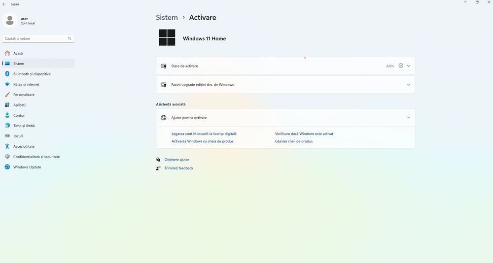Expand the Stare de activare chevron
This screenshot has width=493, height=263.
[408, 66]
